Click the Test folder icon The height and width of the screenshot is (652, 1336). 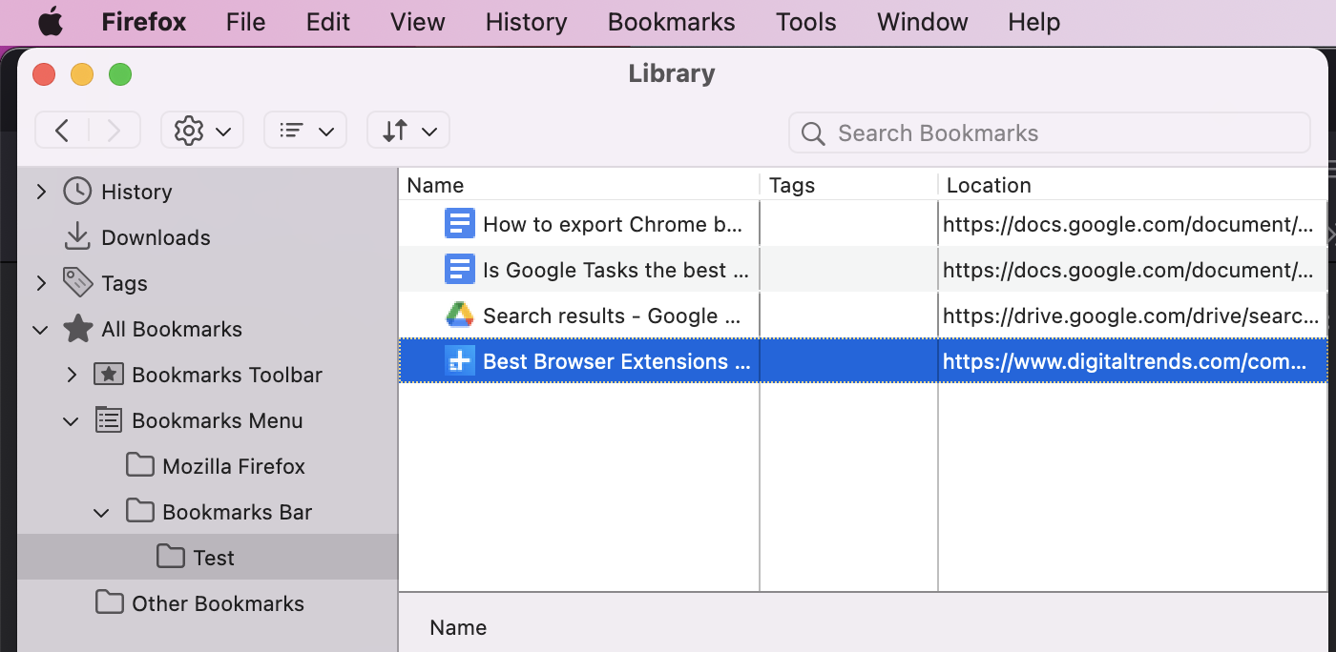(171, 557)
